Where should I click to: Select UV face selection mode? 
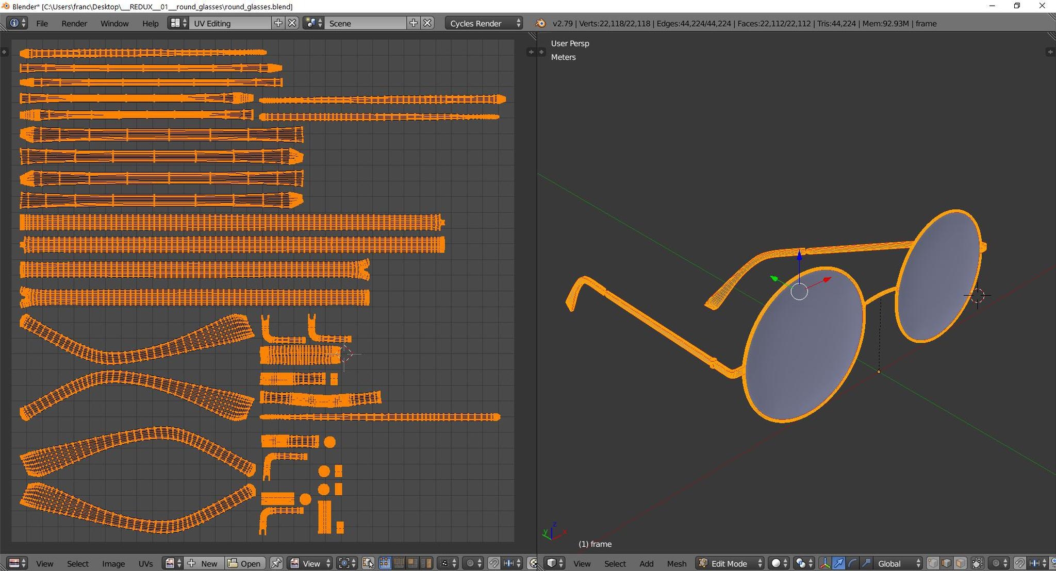click(x=412, y=563)
